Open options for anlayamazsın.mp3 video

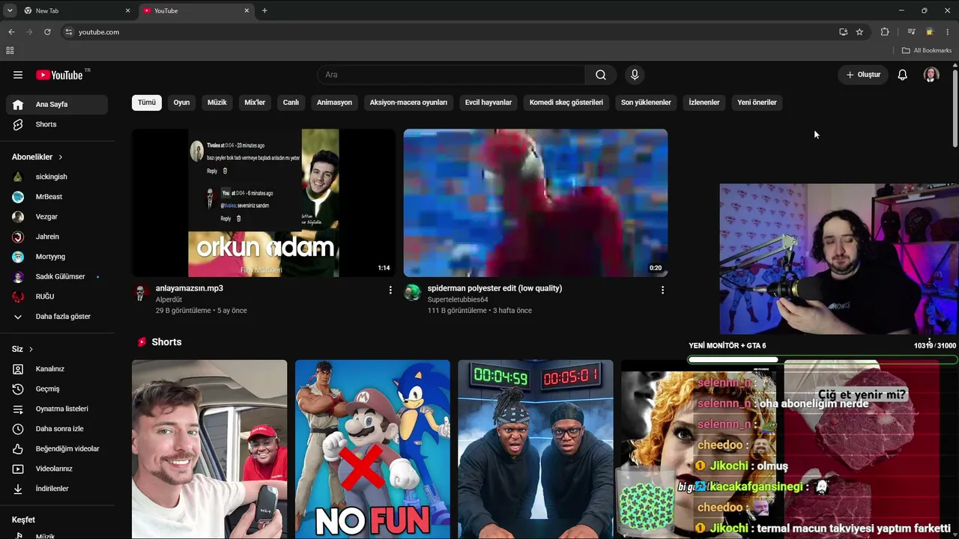click(x=390, y=290)
